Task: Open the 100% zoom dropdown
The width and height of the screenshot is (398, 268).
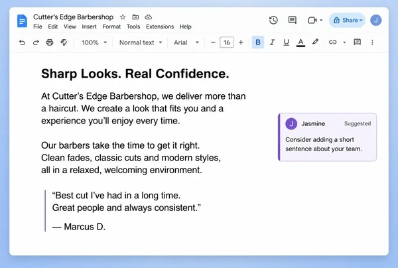Action: pyautogui.click(x=94, y=42)
